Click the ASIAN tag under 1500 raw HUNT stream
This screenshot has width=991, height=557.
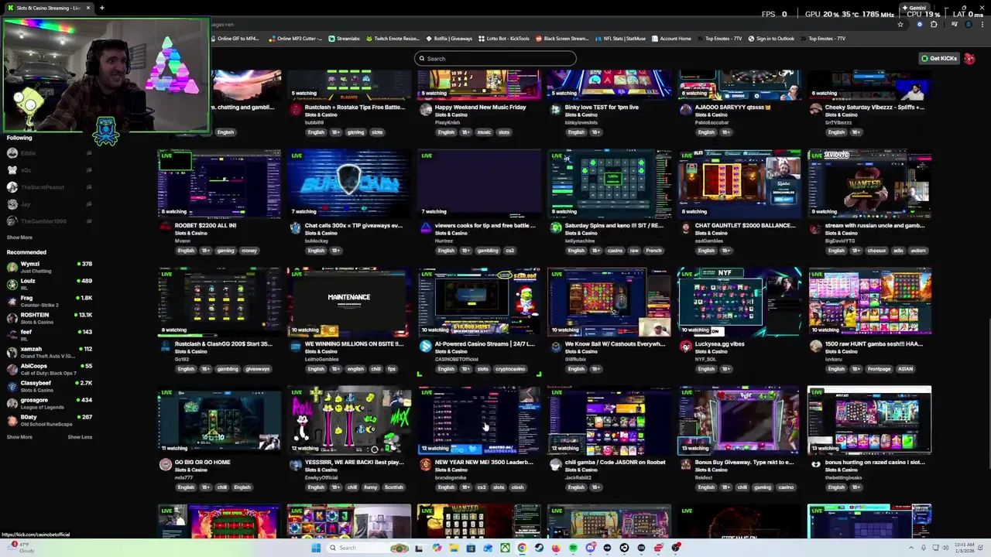click(x=905, y=369)
